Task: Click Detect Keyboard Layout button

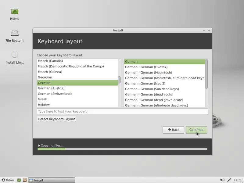Action: [56, 119]
